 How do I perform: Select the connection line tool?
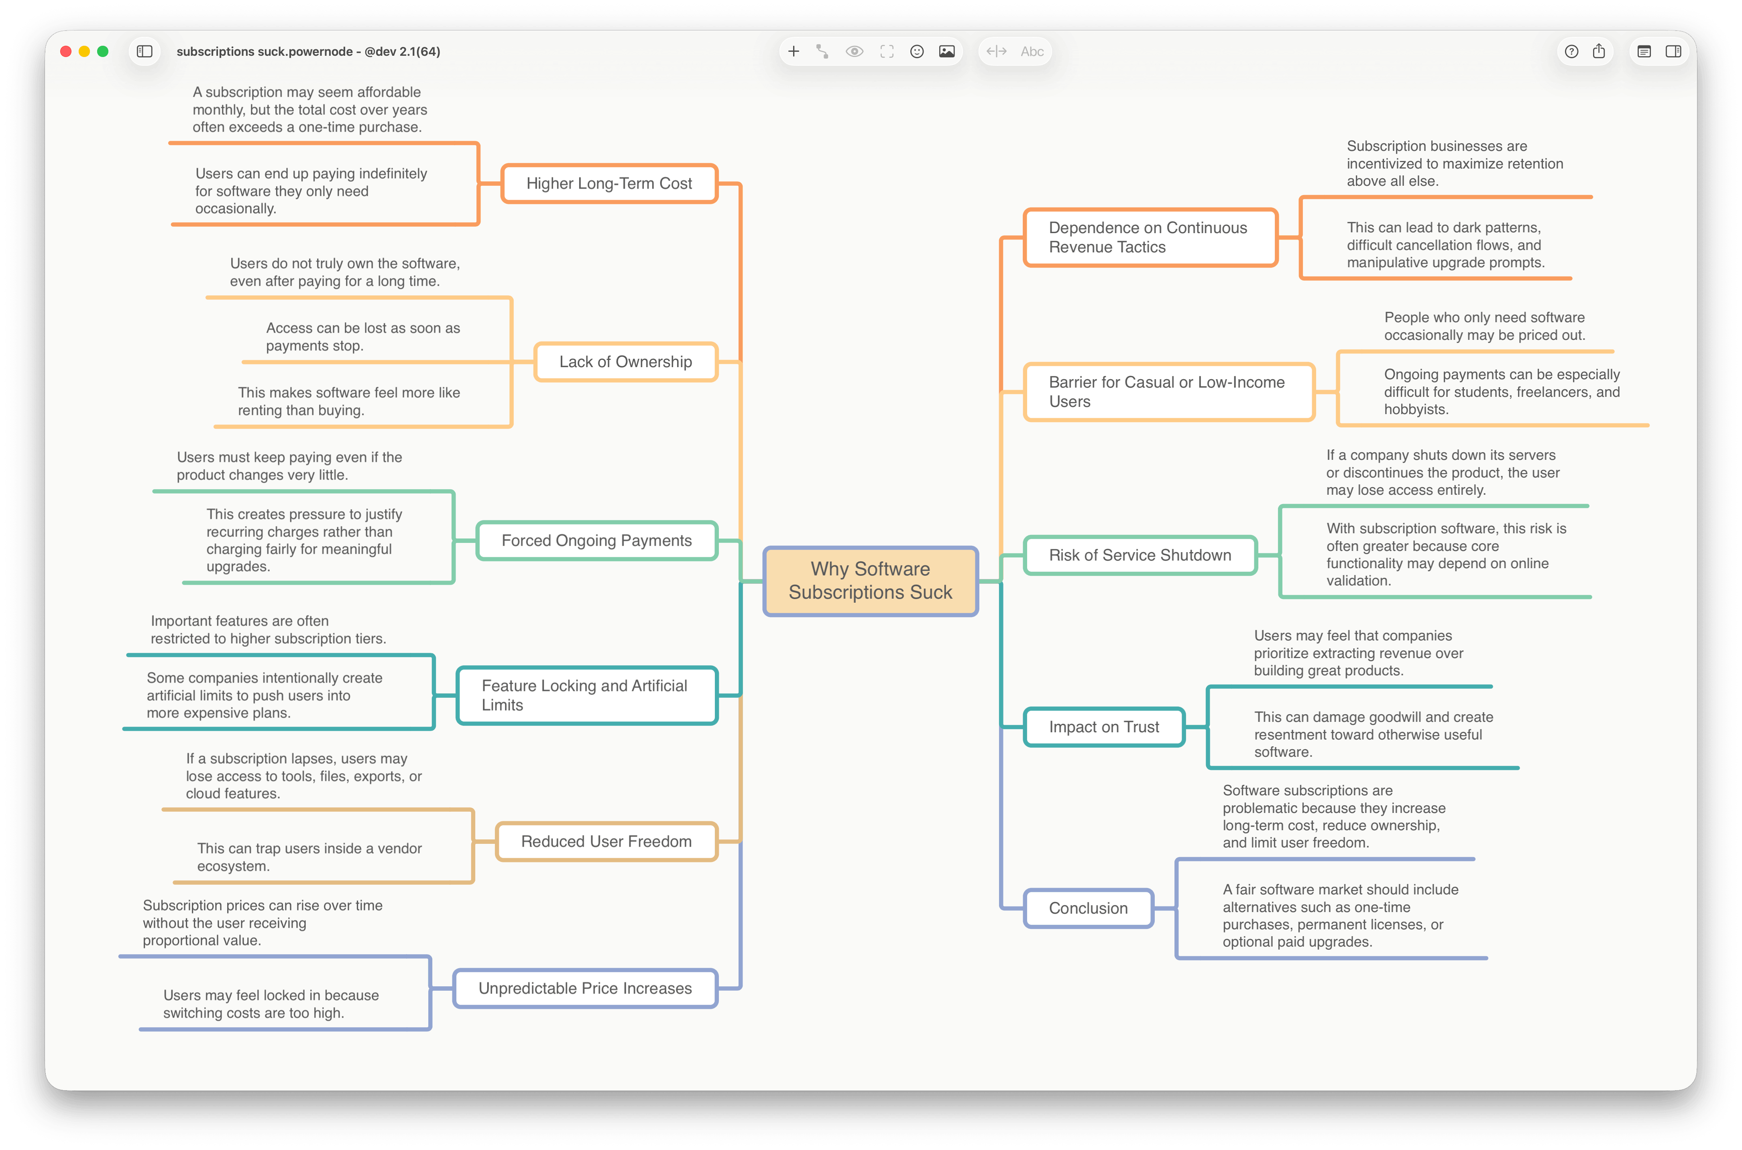click(823, 51)
